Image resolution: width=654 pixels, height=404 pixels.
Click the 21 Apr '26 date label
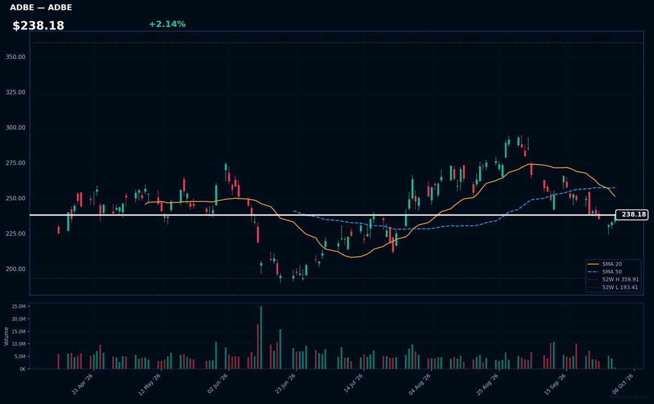pyautogui.click(x=83, y=384)
